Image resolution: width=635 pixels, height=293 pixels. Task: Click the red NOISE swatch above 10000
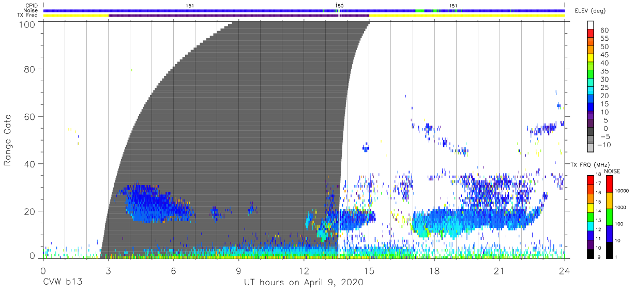coord(609,183)
